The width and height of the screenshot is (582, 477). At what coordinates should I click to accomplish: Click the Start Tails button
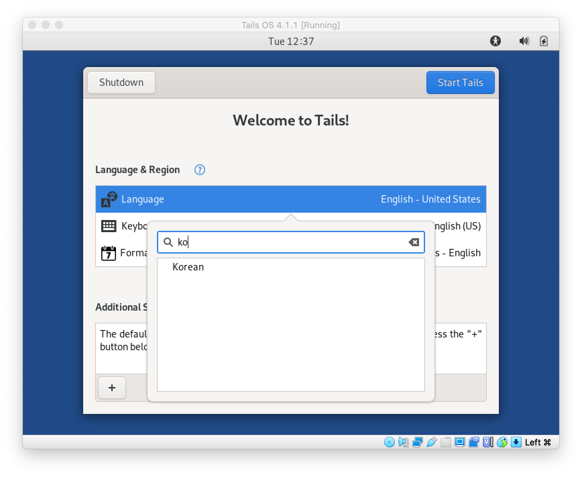point(460,82)
